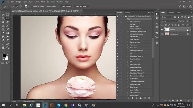
Task: Open the brush picker dropdown arrow
Action: (x=29, y=7)
